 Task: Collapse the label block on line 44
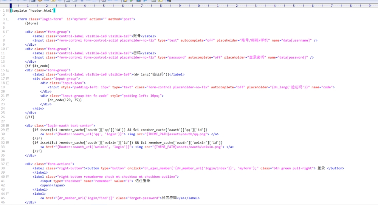[x=8, y=194]
